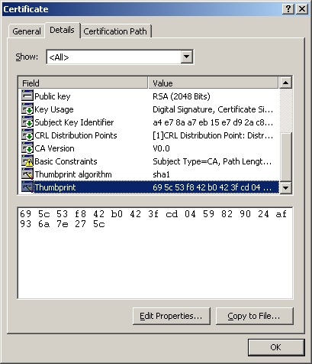Viewport: 312px width, 364px height.
Task: Open the Show filter dropdown arrow
Action: click(x=186, y=57)
